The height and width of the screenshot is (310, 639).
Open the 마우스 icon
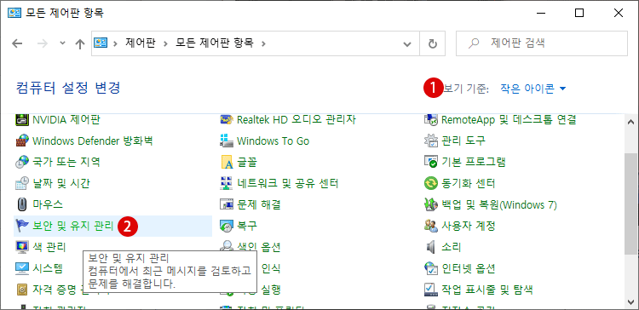coord(21,204)
